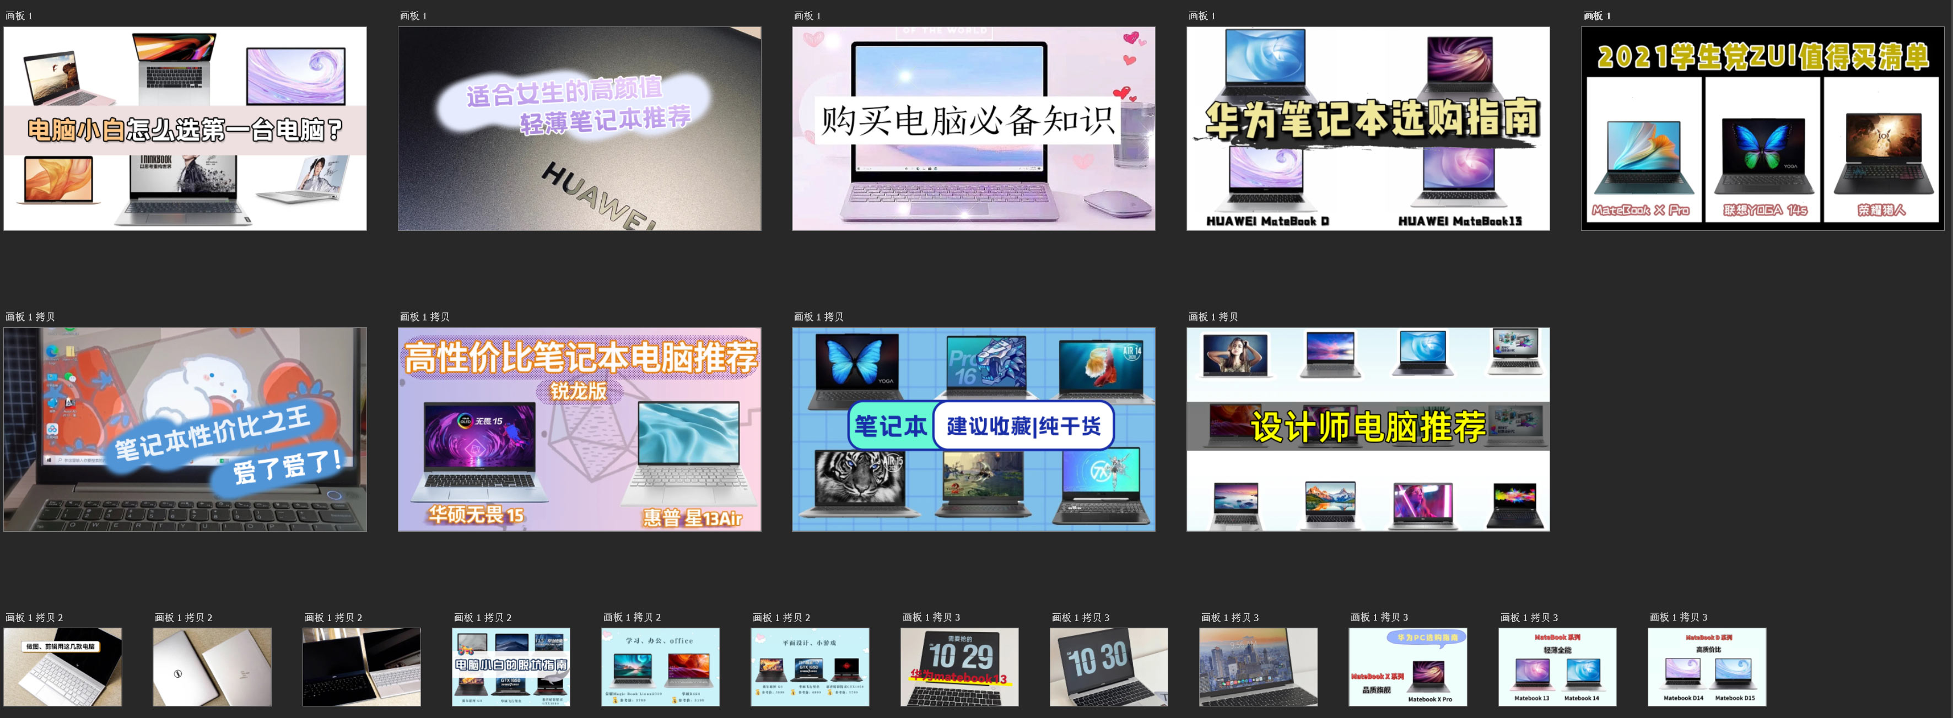Click the '荣耀猎人' card caption

point(1881,210)
